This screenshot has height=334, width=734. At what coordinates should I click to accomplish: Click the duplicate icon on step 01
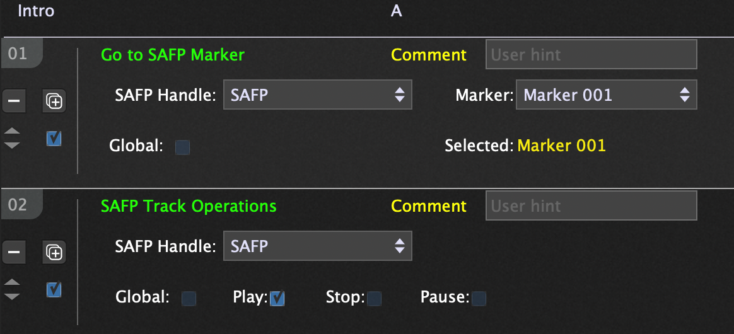(x=54, y=101)
